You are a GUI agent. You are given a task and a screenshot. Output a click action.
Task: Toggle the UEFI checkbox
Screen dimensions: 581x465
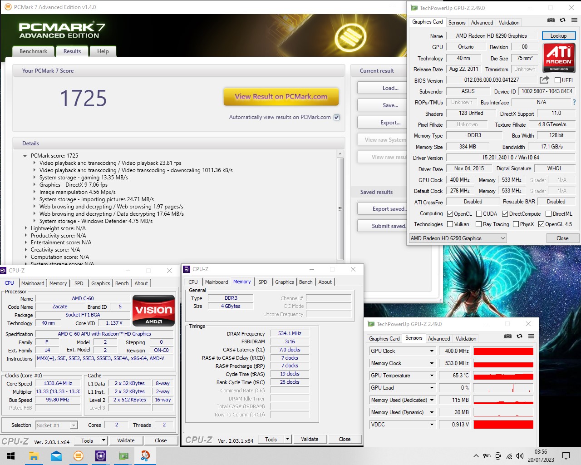point(557,80)
